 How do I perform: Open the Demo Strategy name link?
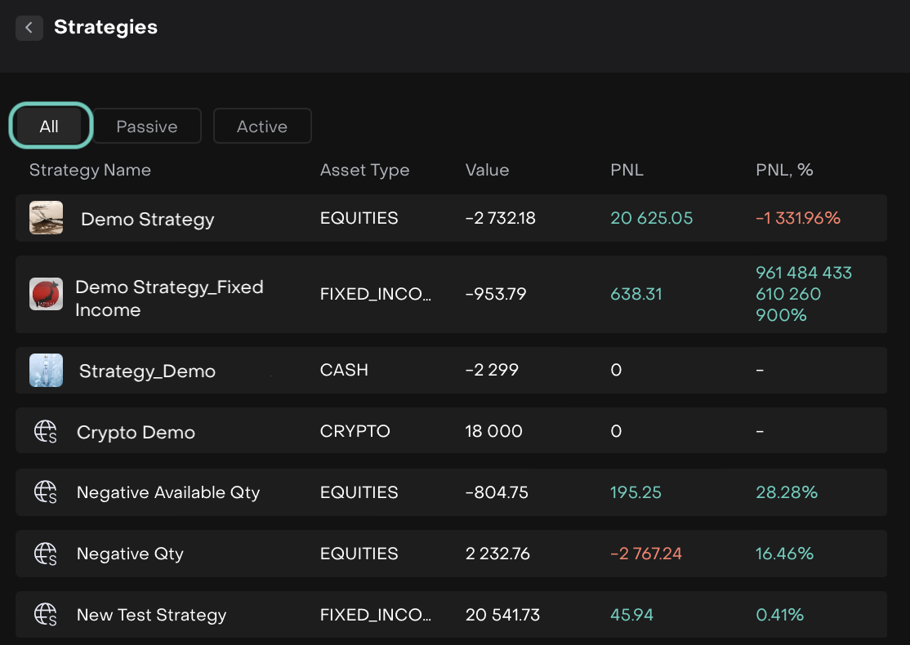pyautogui.click(x=147, y=219)
